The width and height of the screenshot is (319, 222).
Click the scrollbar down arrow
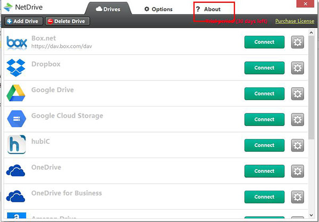coord(311,215)
